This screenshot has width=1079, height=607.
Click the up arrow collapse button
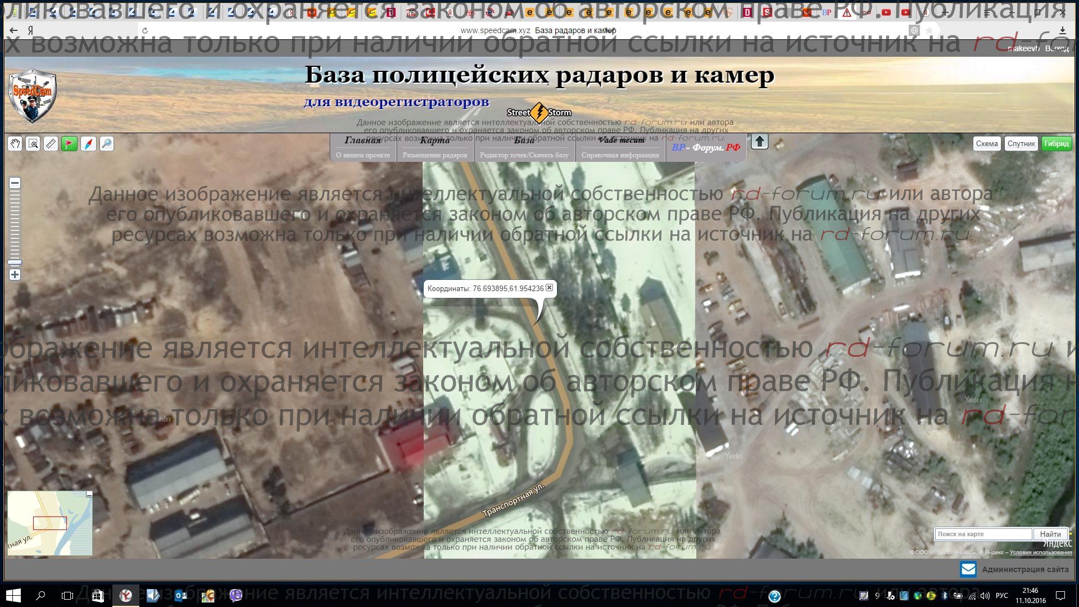(x=759, y=142)
